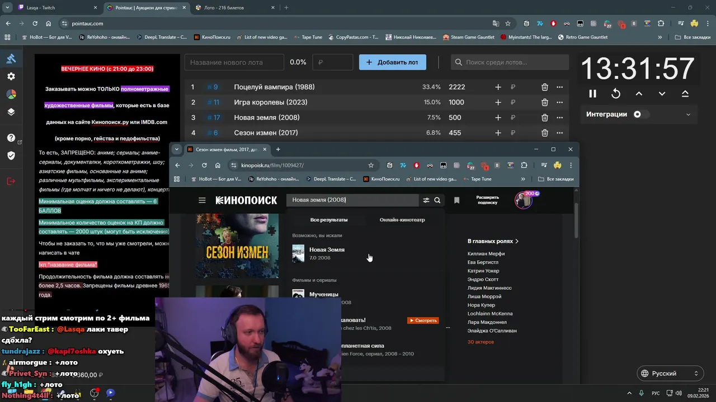Focus the Поиск среди лотов search field

pos(510,62)
